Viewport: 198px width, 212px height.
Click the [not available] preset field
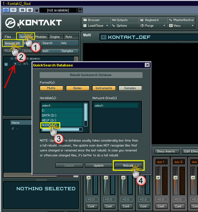(x=58, y=10)
